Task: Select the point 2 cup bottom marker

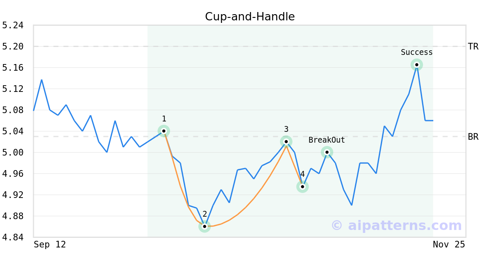Action: 205,226
